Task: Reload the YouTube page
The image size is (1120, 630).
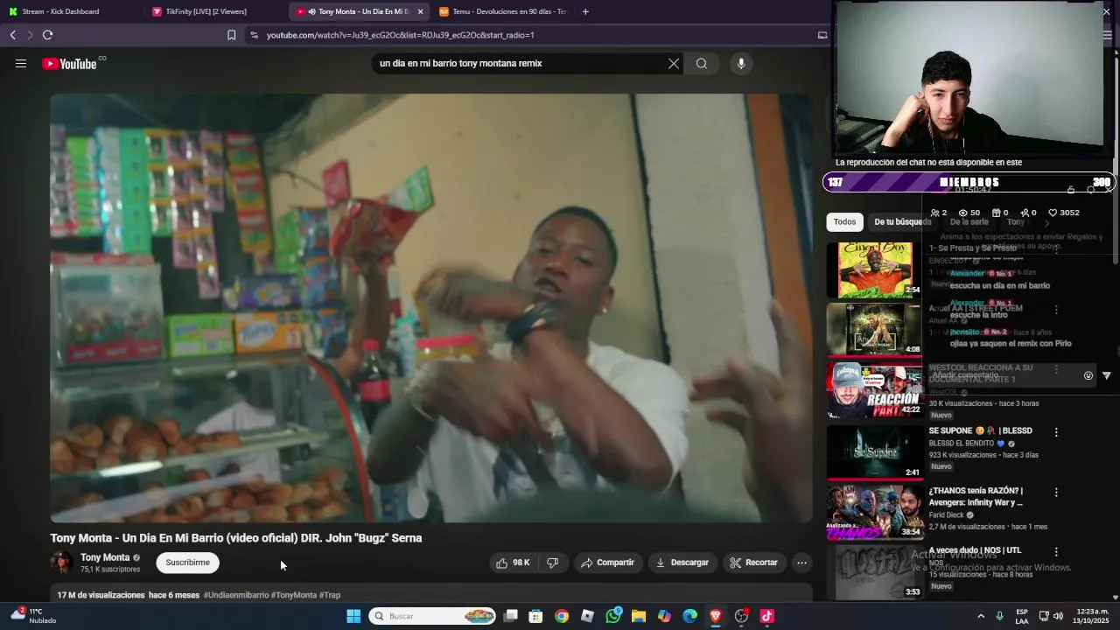Action: point(47,35)
